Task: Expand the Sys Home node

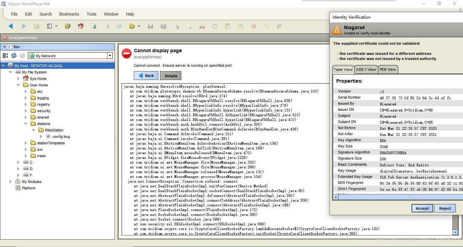Action: point(18,79)
